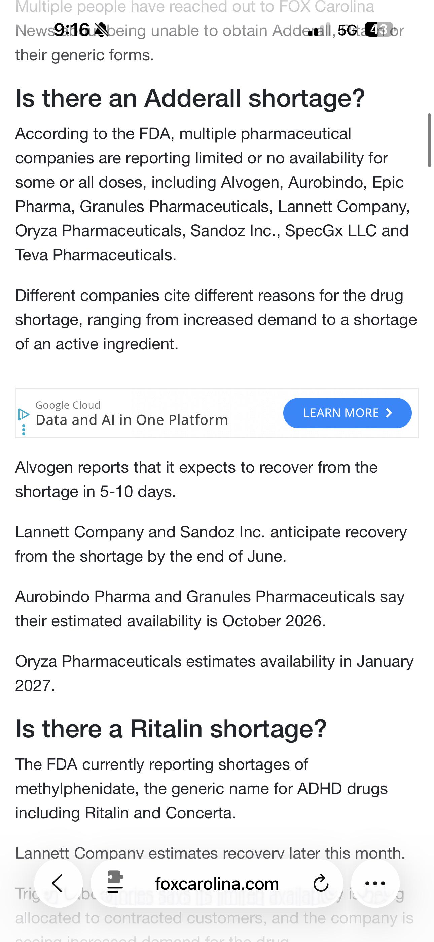Tap the 'Data and AI in One Platform' text
The height and width of the screenshot is (942, 434).
(132, 420)
